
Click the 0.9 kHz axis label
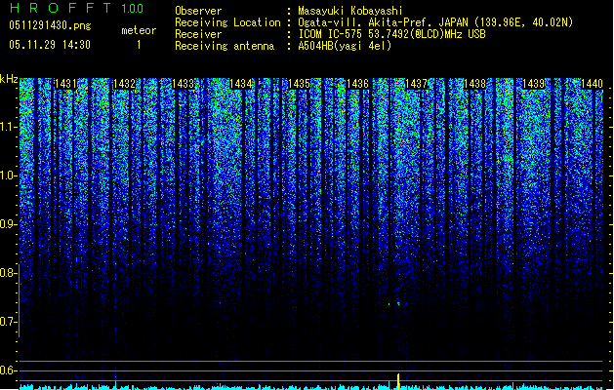[x=8, y=224]
